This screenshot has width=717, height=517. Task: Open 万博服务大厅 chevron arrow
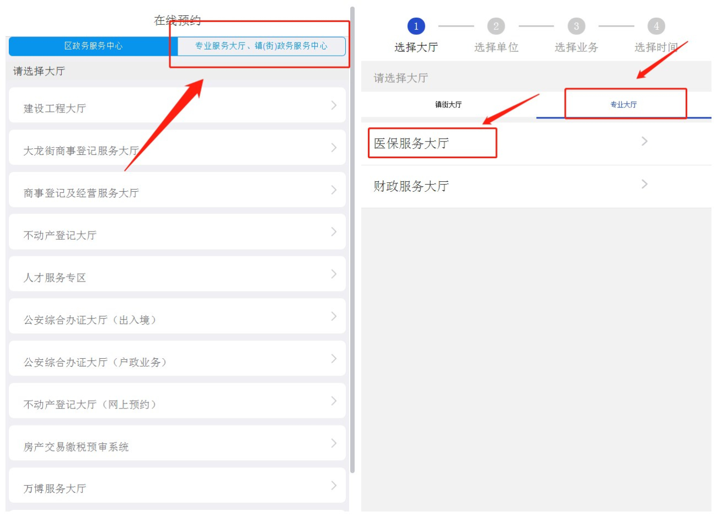coord(334,486)
